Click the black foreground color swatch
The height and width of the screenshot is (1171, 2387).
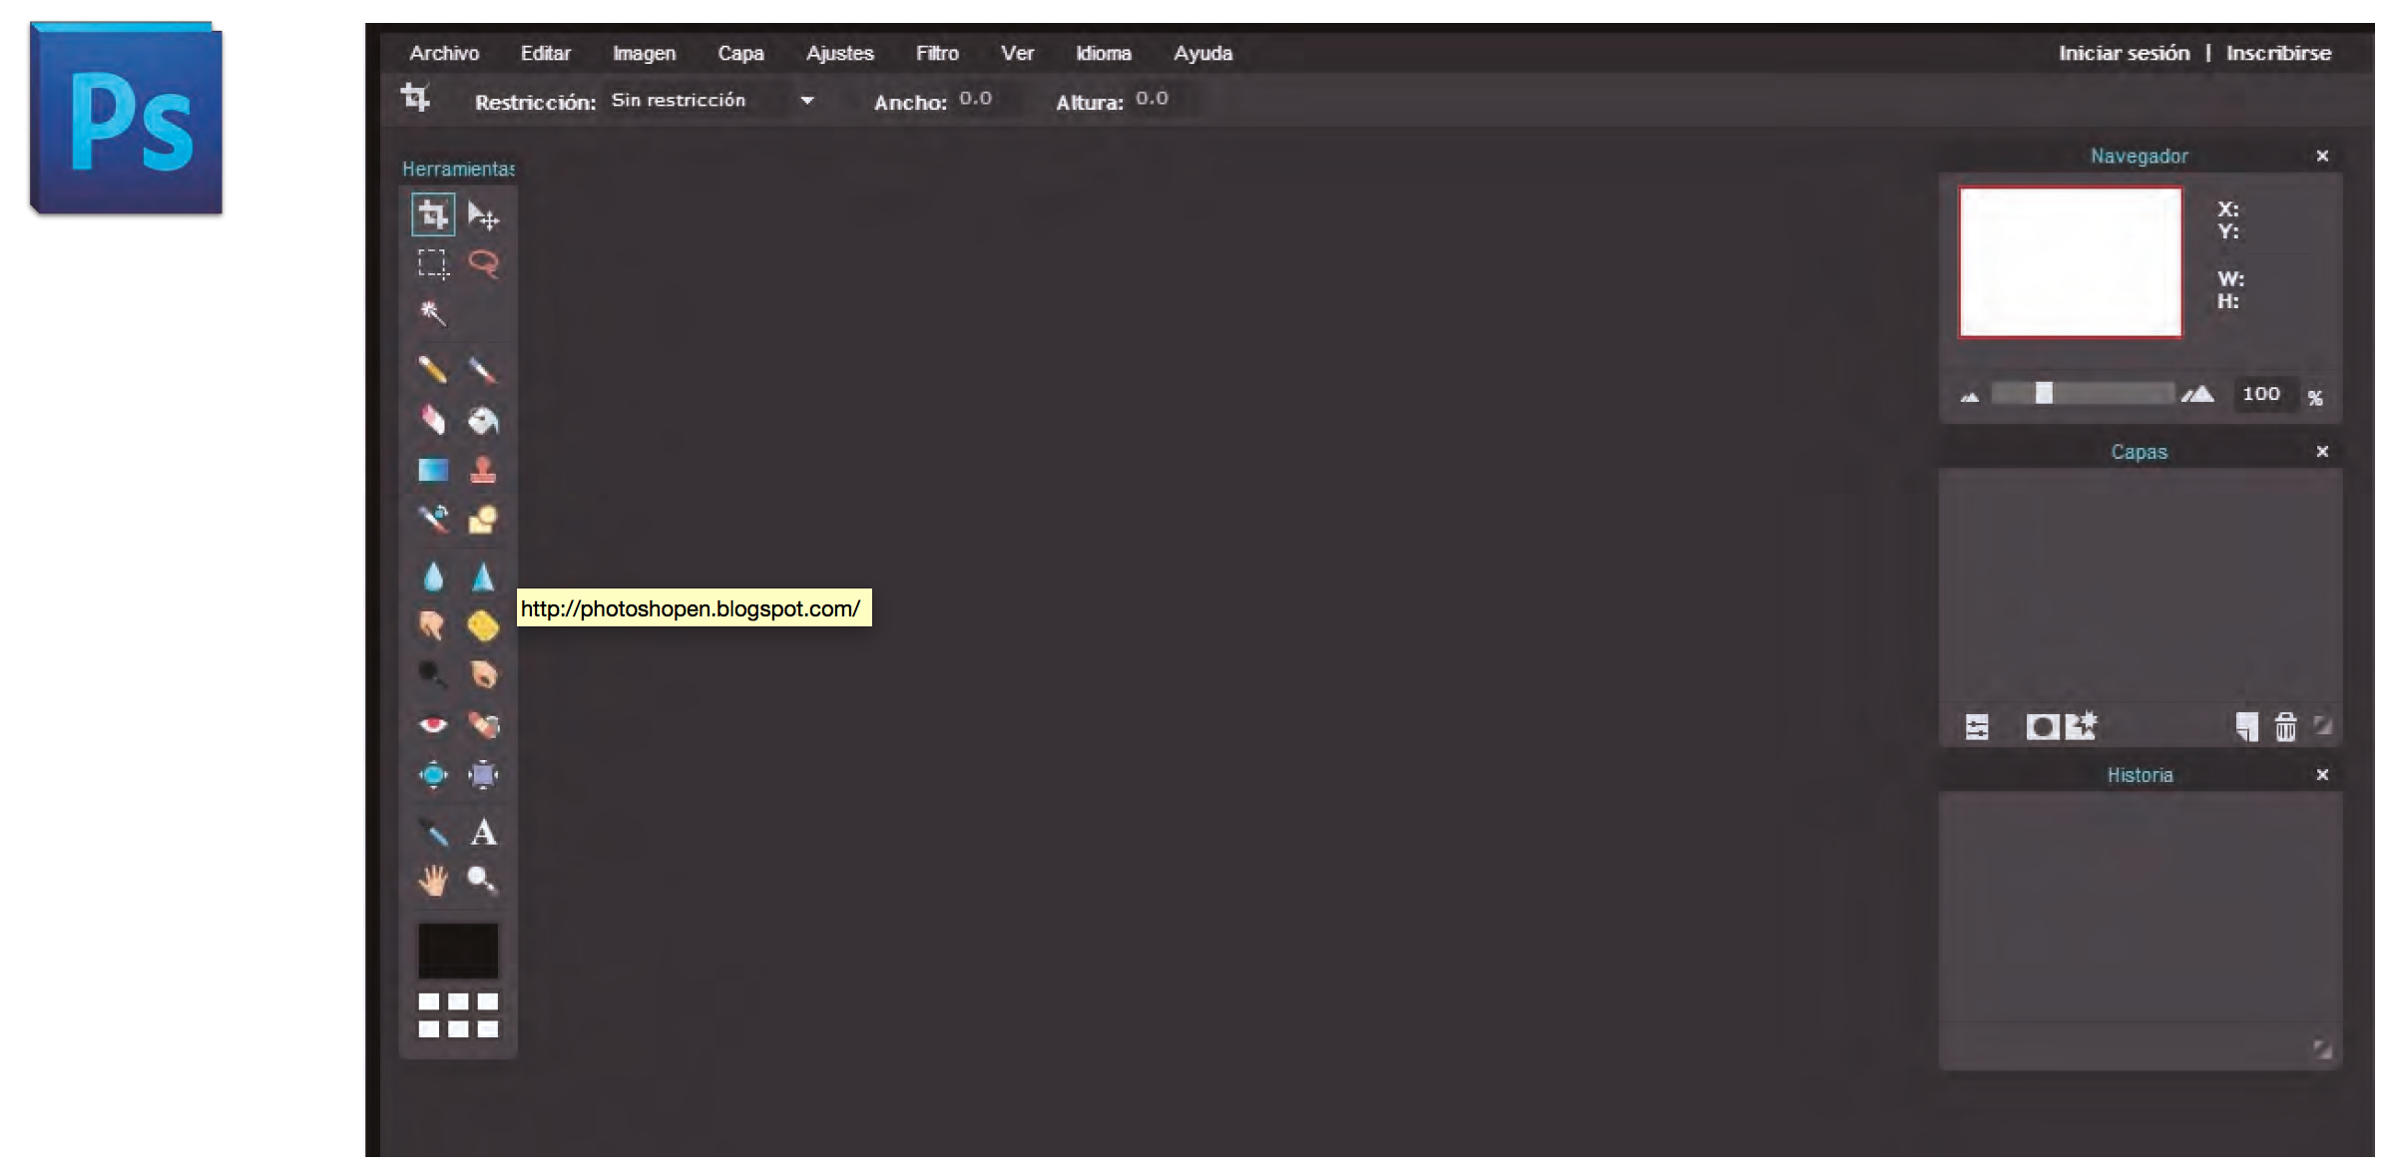click(x=458, y=950)
